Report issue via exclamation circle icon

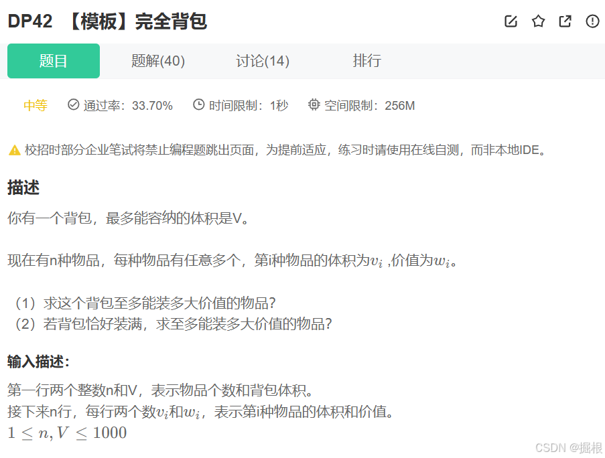(592, 21)
